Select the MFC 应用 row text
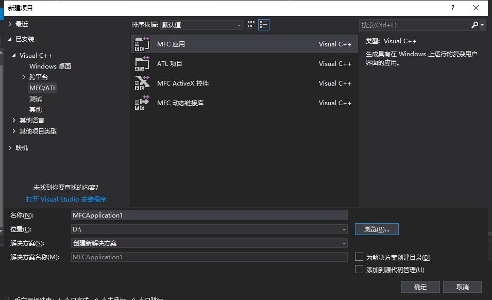This screenshot has height=300, width=492. [x=171, y=44]
